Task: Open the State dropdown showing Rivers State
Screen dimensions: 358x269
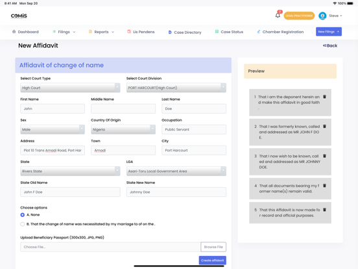Action: pos(70,171)
